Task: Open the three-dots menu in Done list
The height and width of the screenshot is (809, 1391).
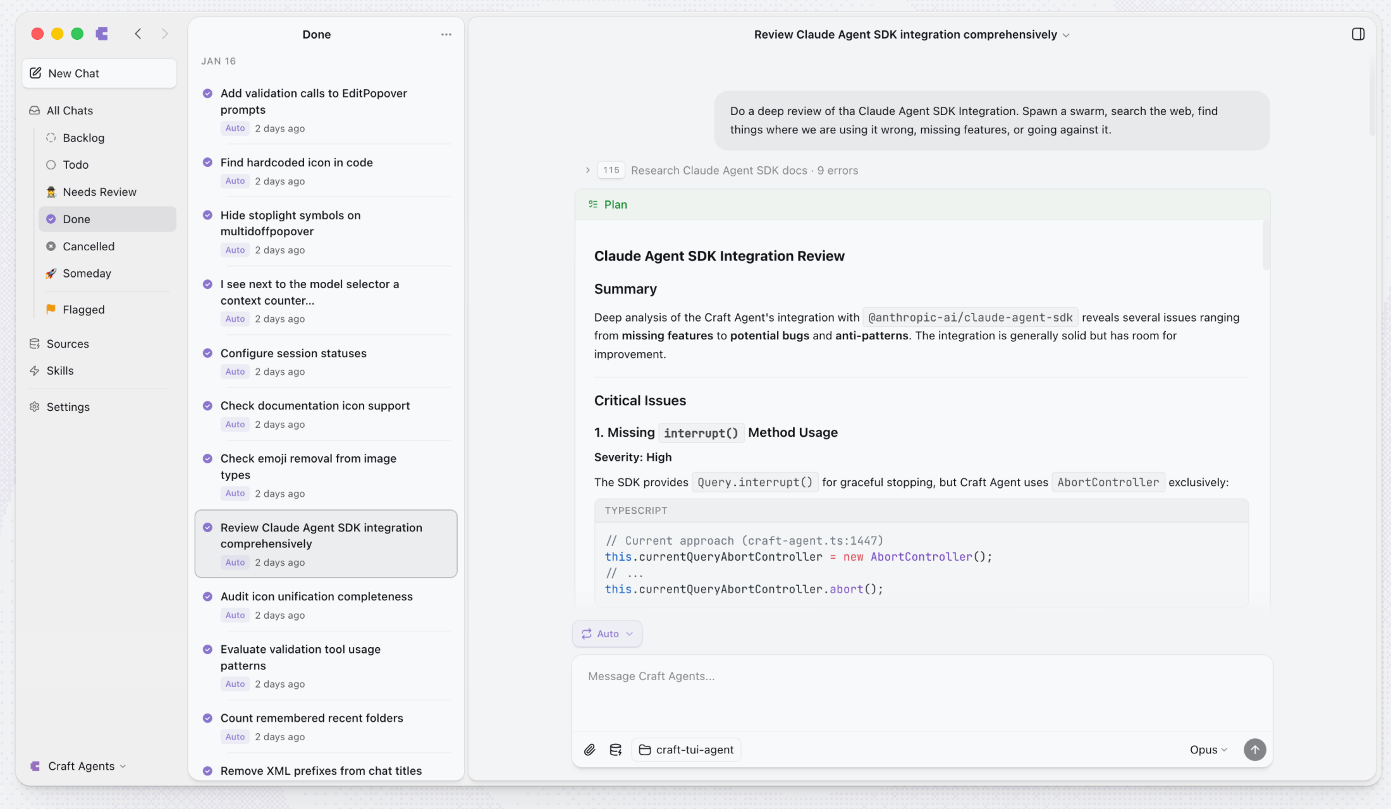Action: pyautogui.click(x=446, y=35)
